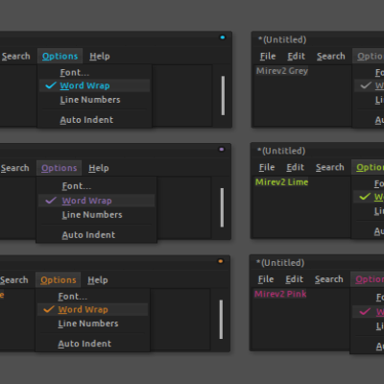
Task: Click the pink checkmark icon
Action: coord(365,311)
